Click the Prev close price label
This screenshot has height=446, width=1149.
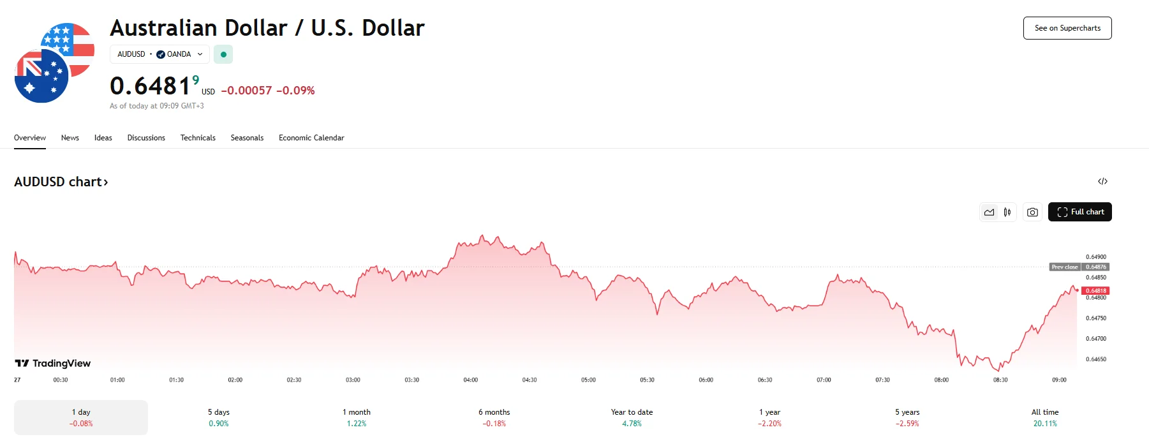click(x=1065, y=267)
